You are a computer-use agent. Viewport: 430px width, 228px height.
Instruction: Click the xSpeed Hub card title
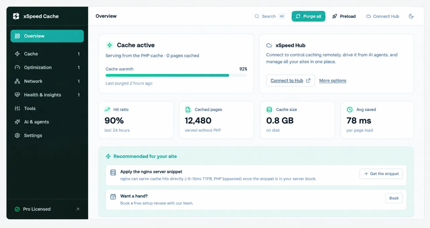(x=290, y=45)
